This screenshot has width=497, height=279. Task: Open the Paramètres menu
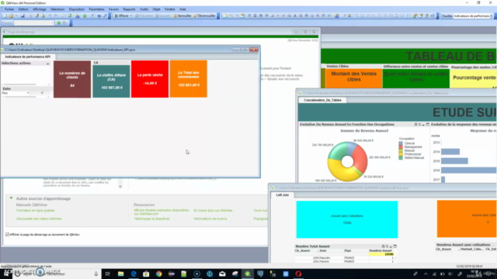tap(96, 9)
